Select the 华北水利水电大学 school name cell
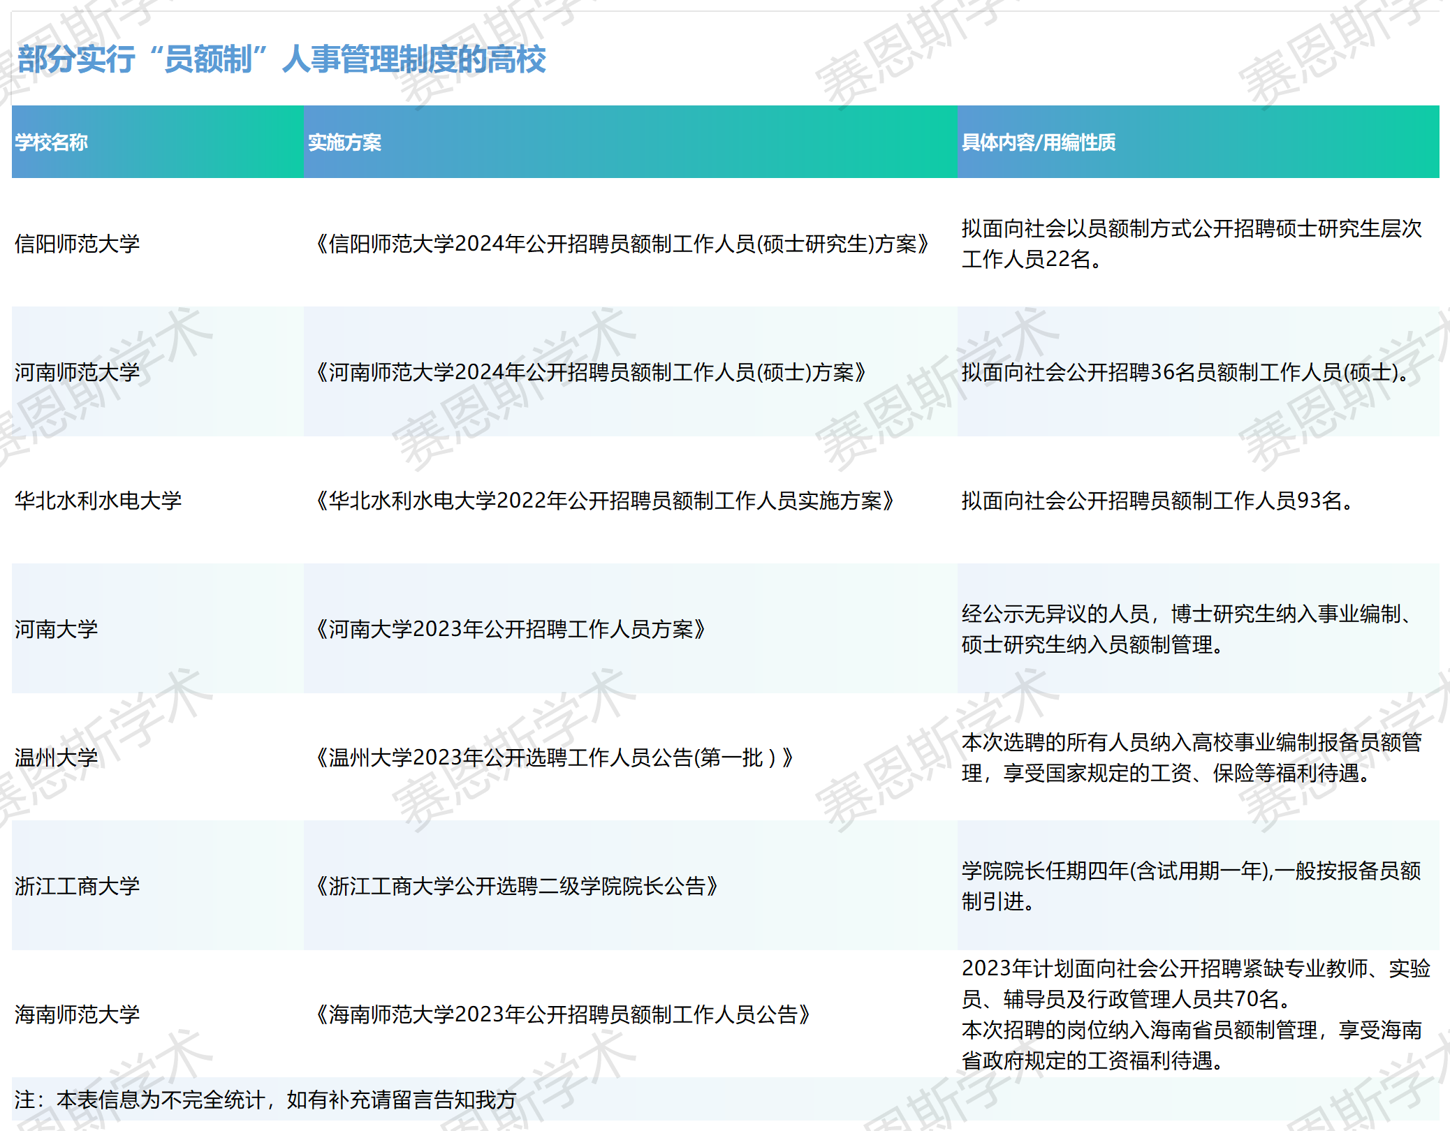The width and height of the screenshot is (1450, 1131). [x=98, y=501]
